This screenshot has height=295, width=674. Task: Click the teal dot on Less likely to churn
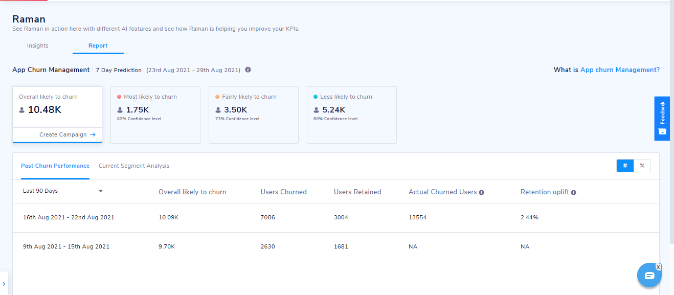click(316, 97)
